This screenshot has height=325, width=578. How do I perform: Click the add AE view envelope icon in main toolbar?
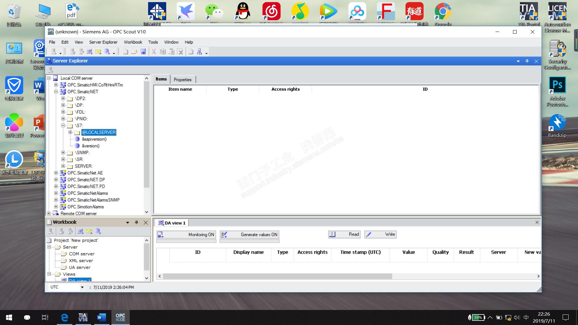click(x=98, y=52)
